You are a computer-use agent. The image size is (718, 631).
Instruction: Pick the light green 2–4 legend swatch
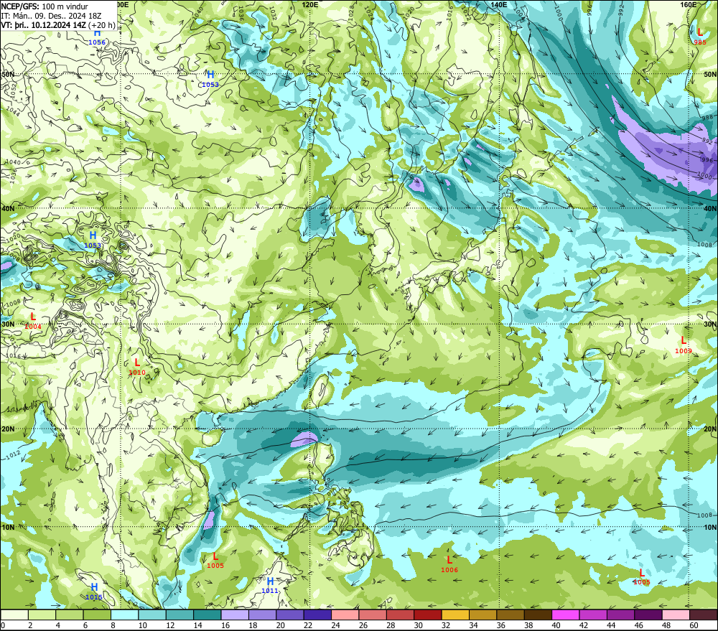[42, 614]
